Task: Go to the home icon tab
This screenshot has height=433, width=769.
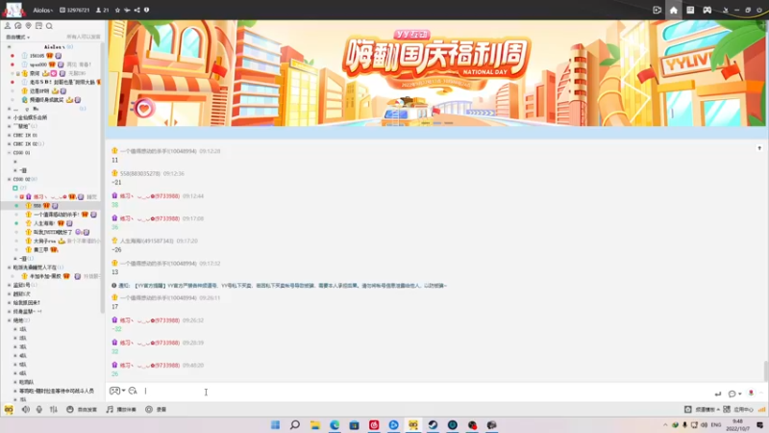Action: tap(674, 10)
